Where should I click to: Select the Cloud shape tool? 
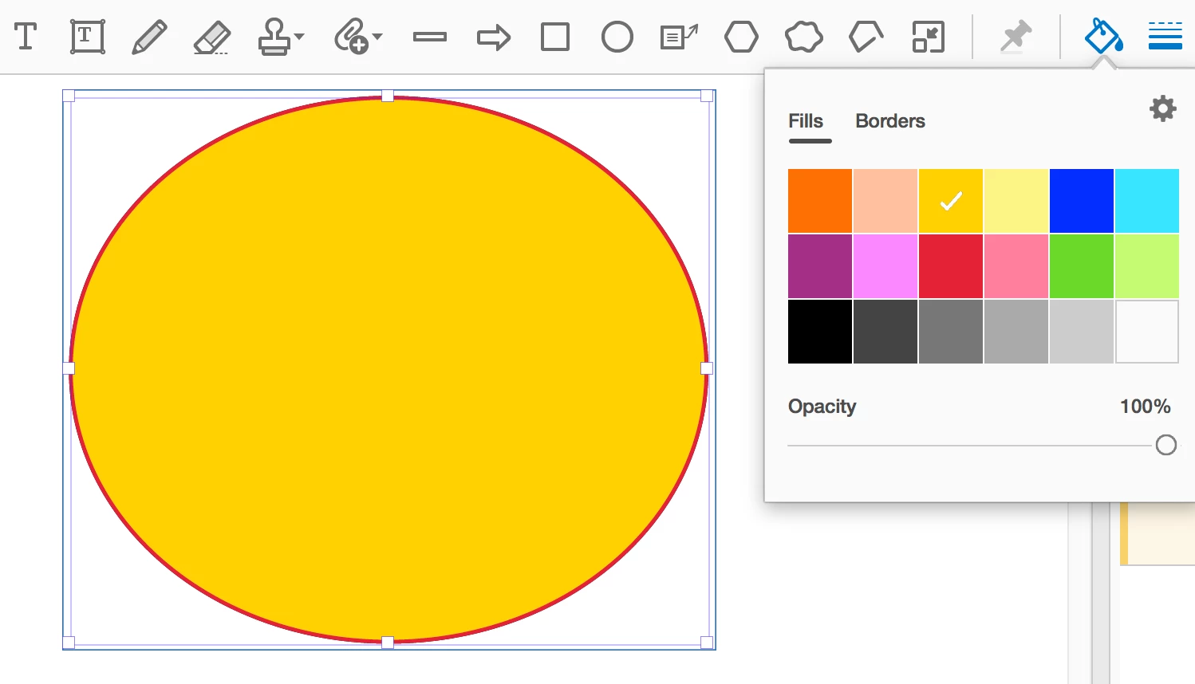click(x=803, y=37)
